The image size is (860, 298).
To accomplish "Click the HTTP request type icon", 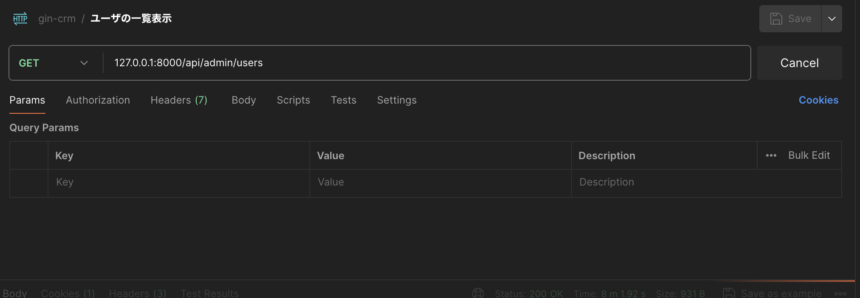I will click(20, 18).
